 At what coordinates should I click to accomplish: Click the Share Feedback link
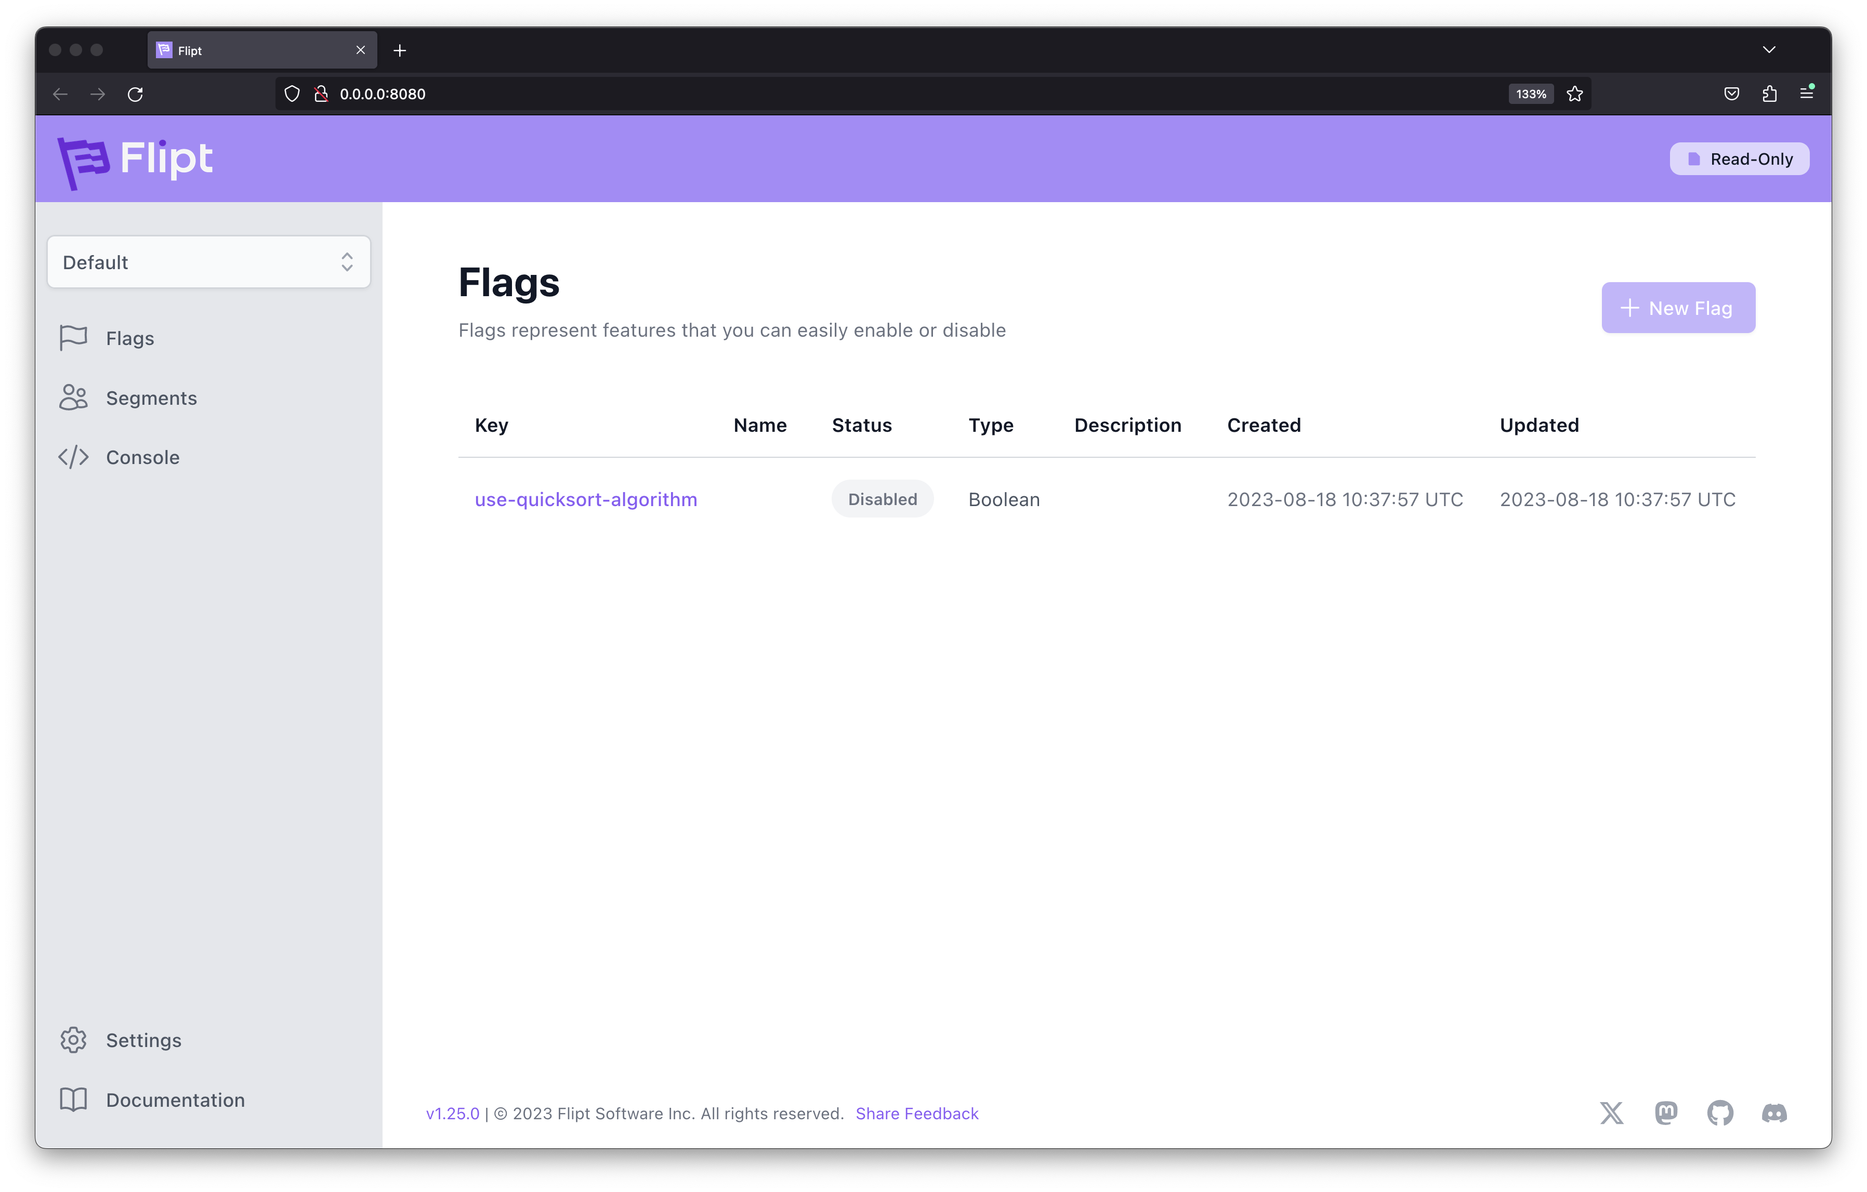click(916, 1113)
